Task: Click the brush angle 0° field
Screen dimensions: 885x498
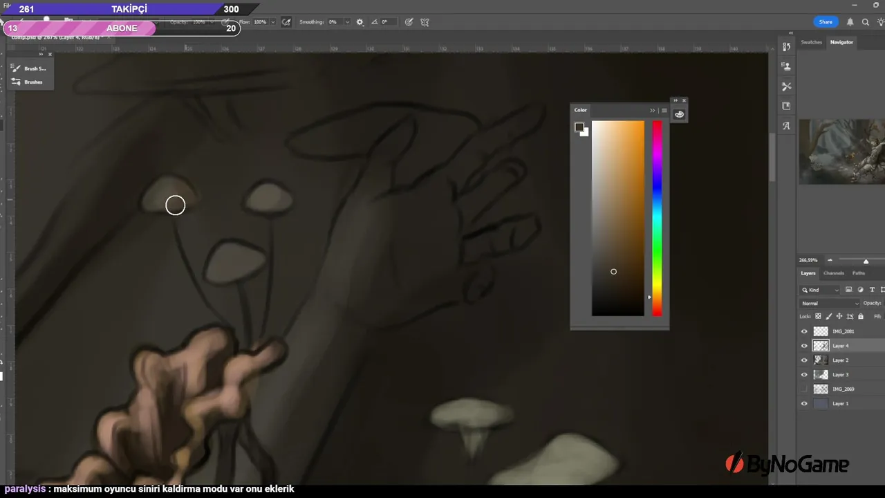Action: 388,22
